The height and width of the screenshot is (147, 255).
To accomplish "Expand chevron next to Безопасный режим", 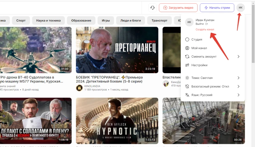I will [238, 86].
